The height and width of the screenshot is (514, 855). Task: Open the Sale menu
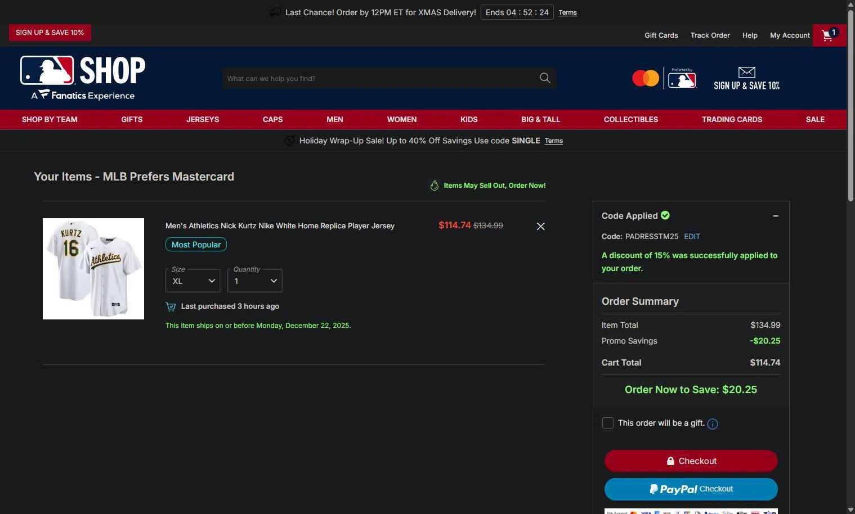815,119
